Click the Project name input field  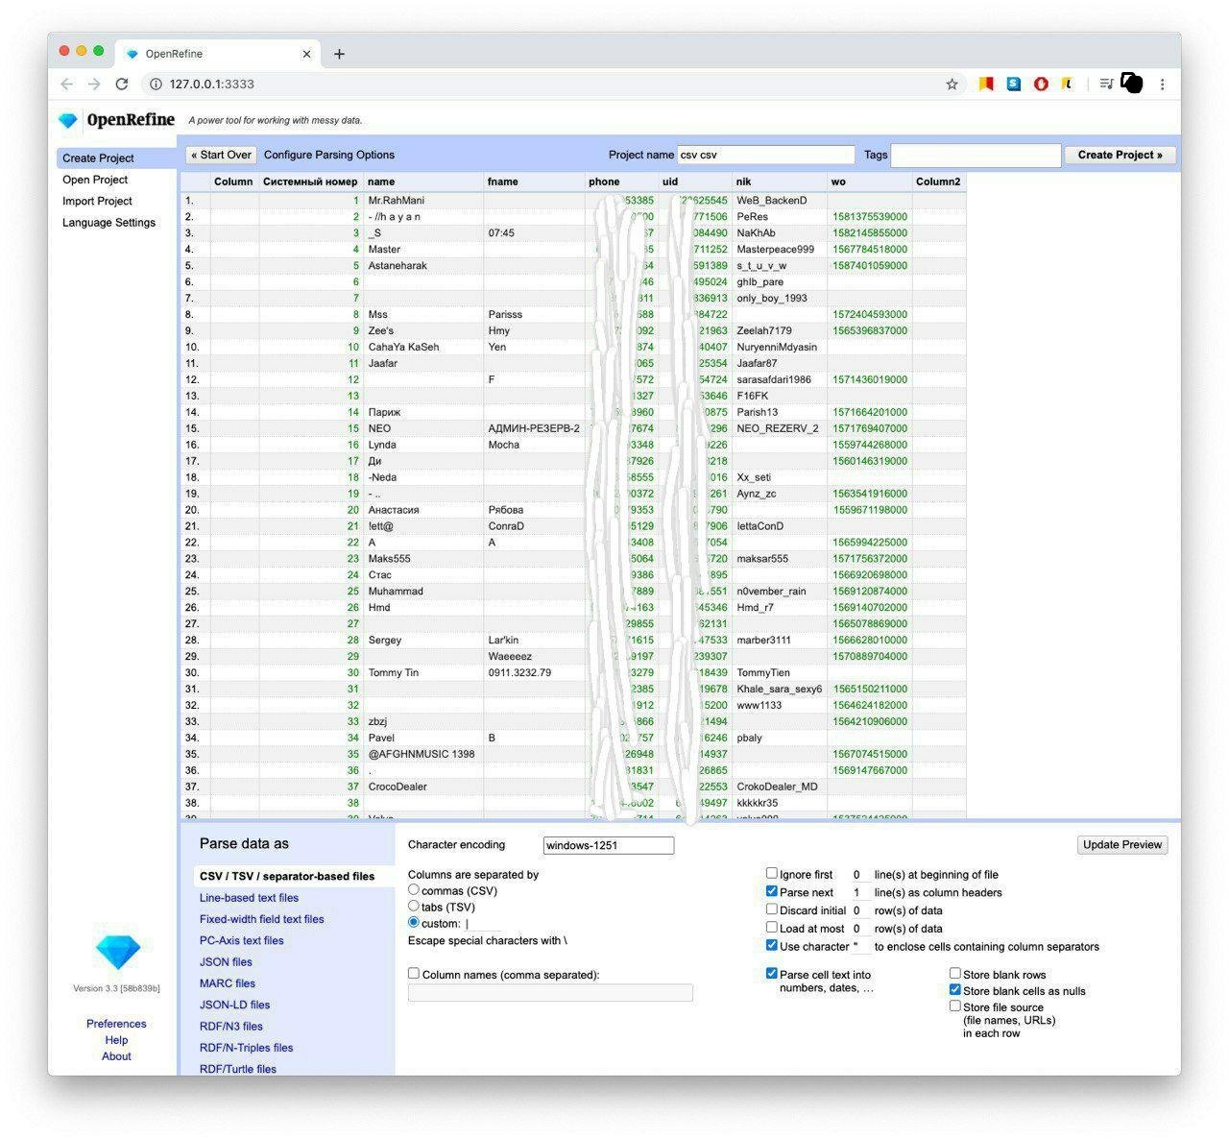(x=765, y=155)
